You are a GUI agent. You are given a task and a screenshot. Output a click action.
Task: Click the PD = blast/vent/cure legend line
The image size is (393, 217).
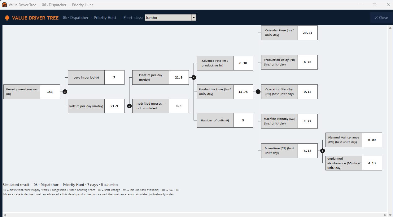click(x=91, y=190)
